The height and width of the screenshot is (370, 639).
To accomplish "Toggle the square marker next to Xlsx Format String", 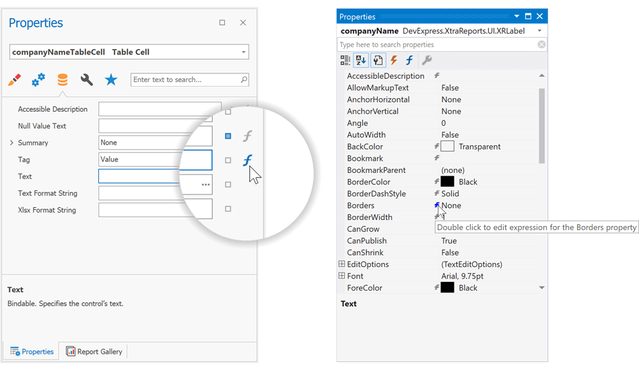I will point(228,209).
